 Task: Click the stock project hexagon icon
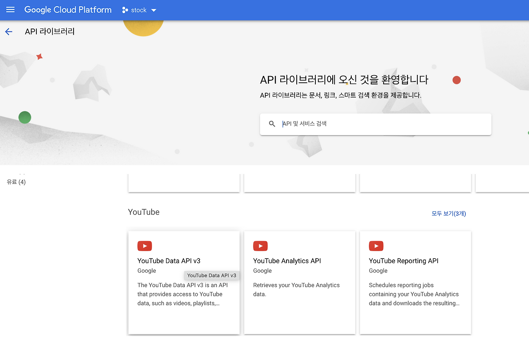[125, 10]
